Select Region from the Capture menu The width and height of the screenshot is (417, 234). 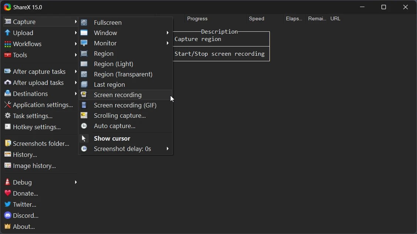pyautogui.click(x=125, y=54)
